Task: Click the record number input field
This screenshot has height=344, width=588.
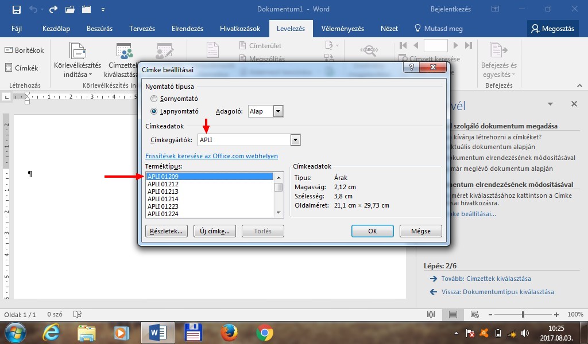Action: tap(436, 45)
